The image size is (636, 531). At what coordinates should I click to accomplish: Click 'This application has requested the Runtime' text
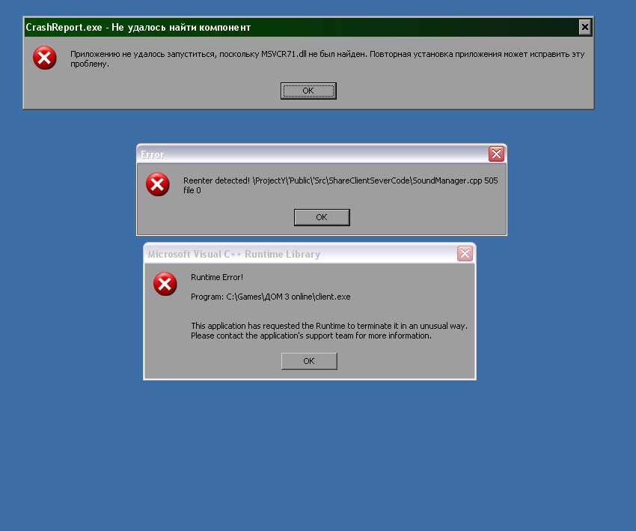(x=329, y=326)
